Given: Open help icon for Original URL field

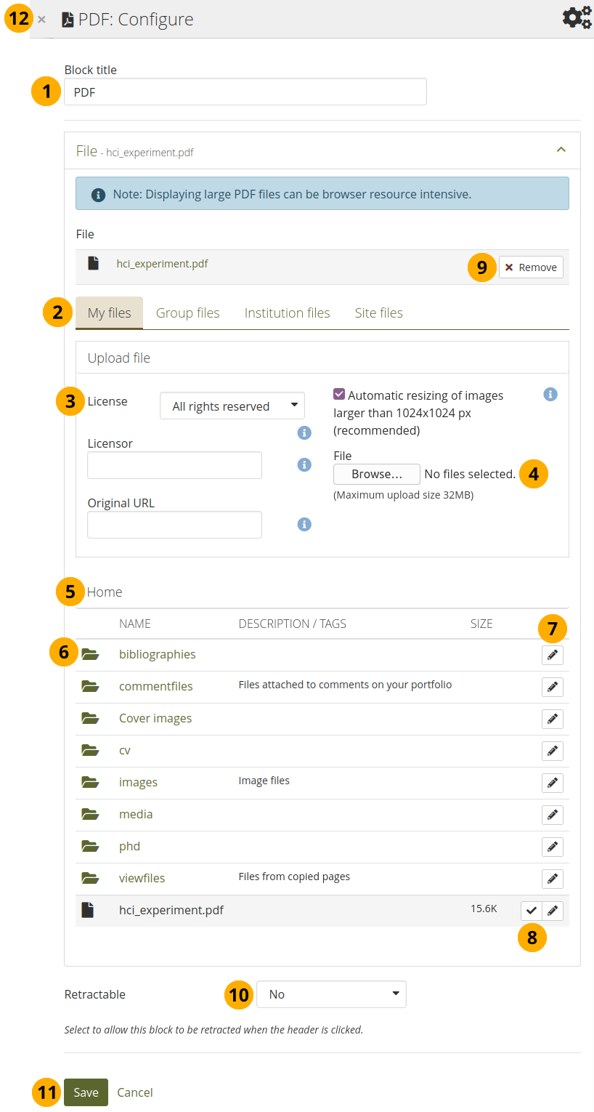Looking at the screenshot, I should tap(305, 524).
